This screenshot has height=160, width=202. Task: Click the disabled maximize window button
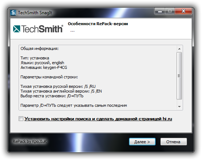[x=169, y=11]
